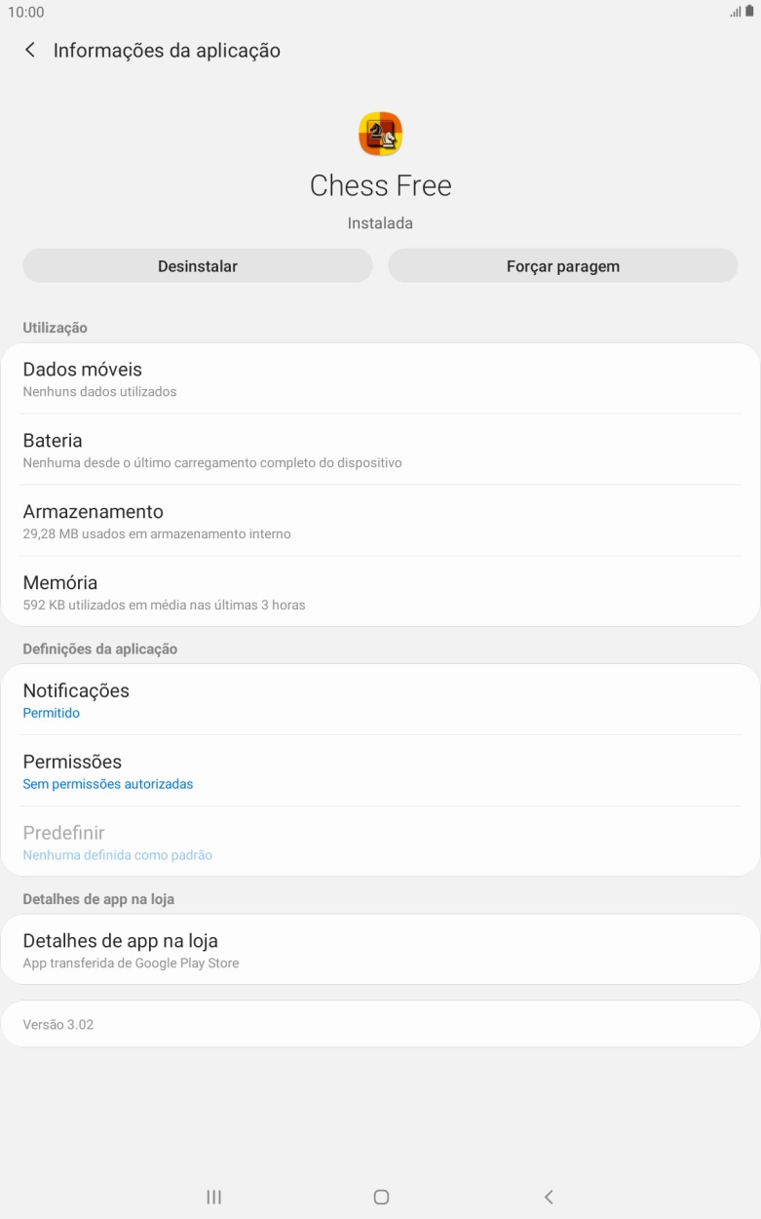The height and width of the screenshot is (1219, 761).
Task: Tap the clock showing 10:00
Action: pos(26,13)
